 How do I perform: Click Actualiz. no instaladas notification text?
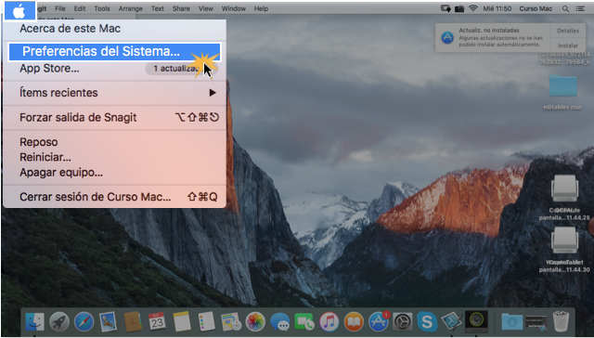coord(489,30)
